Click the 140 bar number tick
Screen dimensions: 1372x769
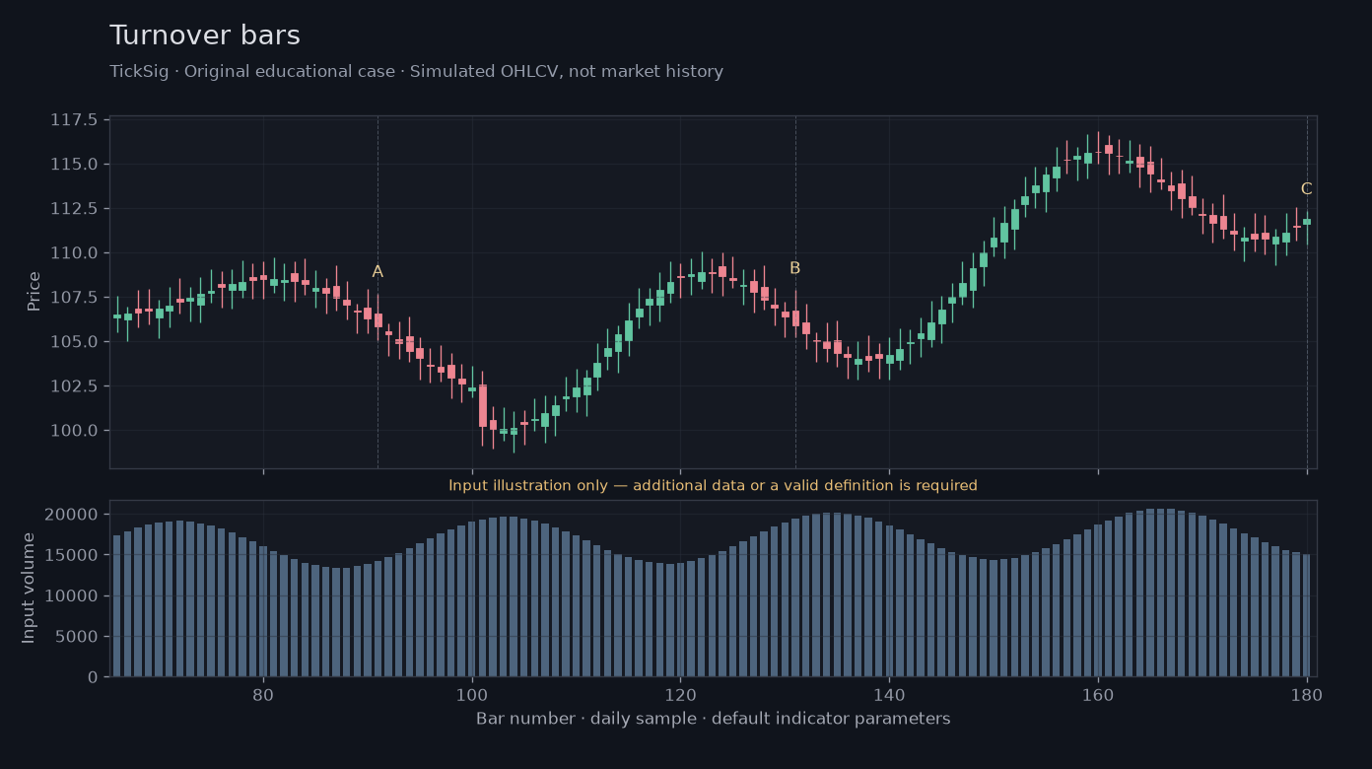[889, 694]
